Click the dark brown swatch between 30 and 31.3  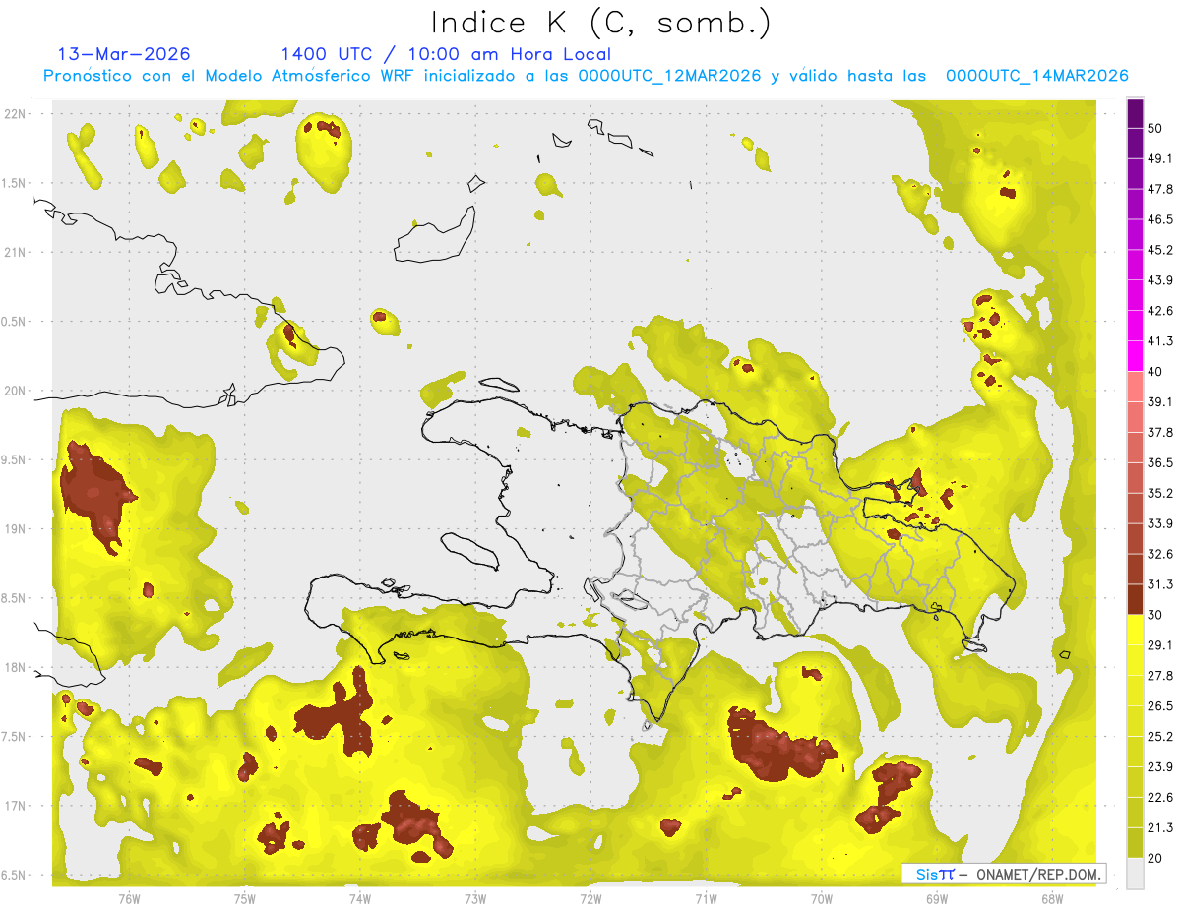click(x=1136, y=599)
